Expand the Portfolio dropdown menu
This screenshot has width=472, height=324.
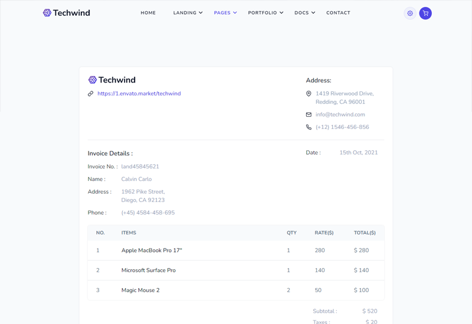click(265, 13)
